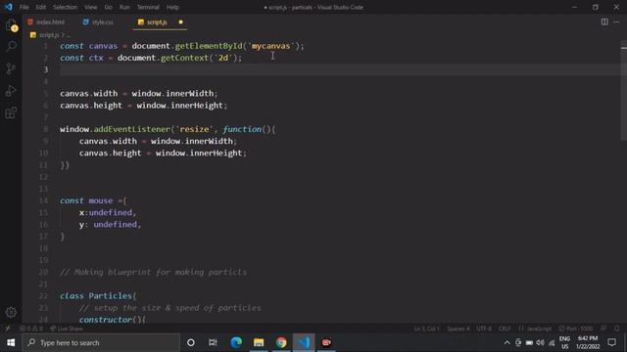The width and height of the screenshot is (627, 352).
Task: Click Visual Studio Code taskbar icon
Action: 304,342
